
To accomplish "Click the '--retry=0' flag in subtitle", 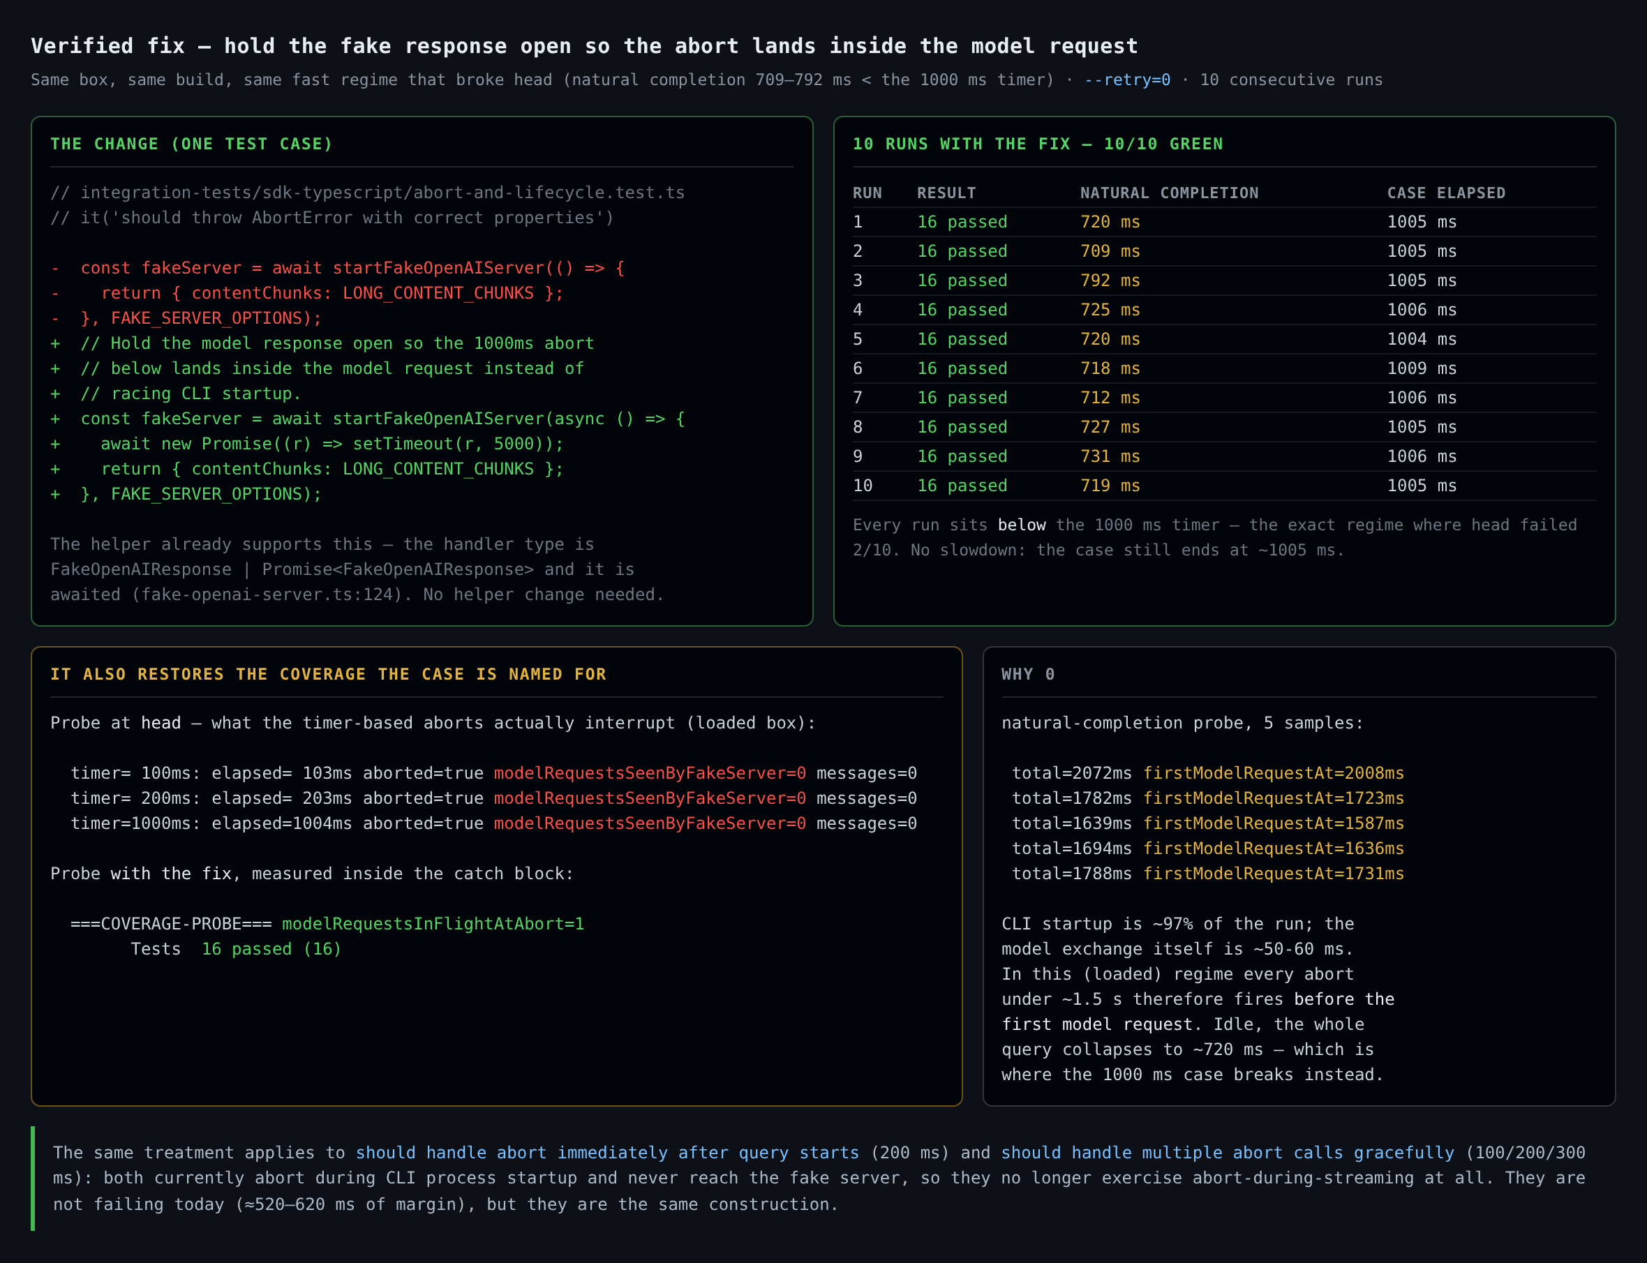I will tap(1127, 80).
